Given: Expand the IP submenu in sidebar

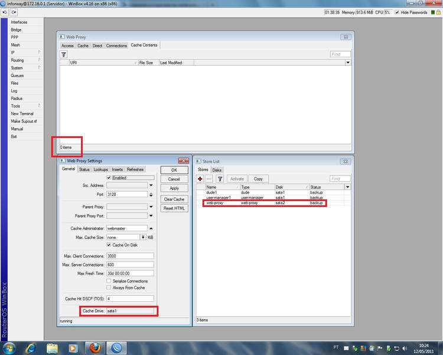Looking at the screenshot, I should (x=39, y=53).
